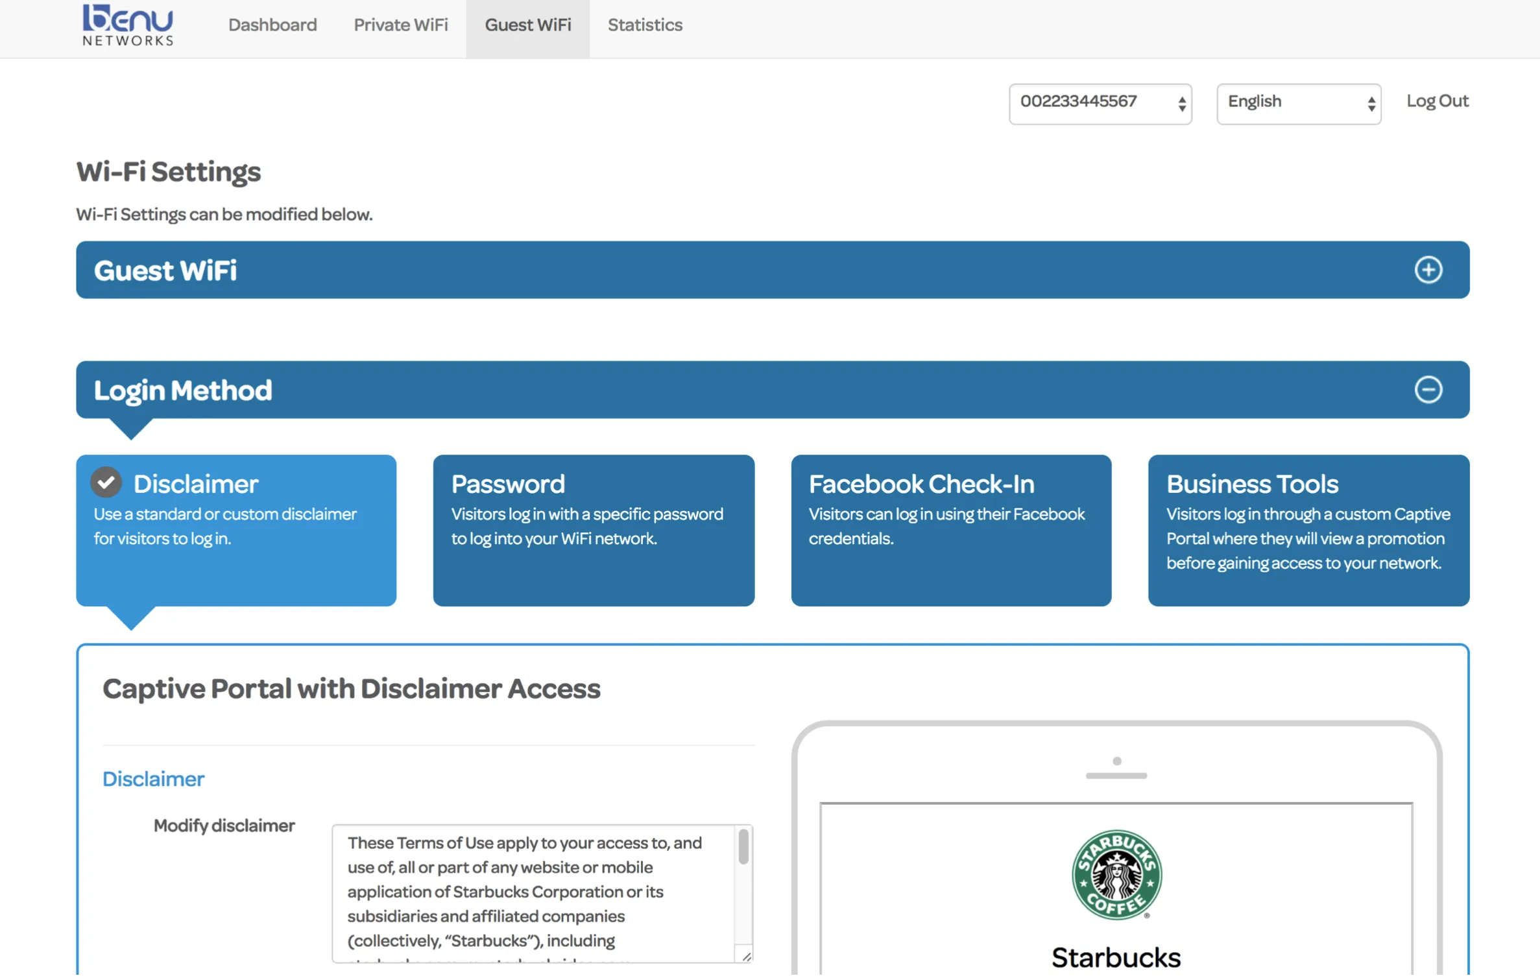Select the Facebook Check-In login method
Viewport: 1540px width, 978px height.
(x=950, y=530)
